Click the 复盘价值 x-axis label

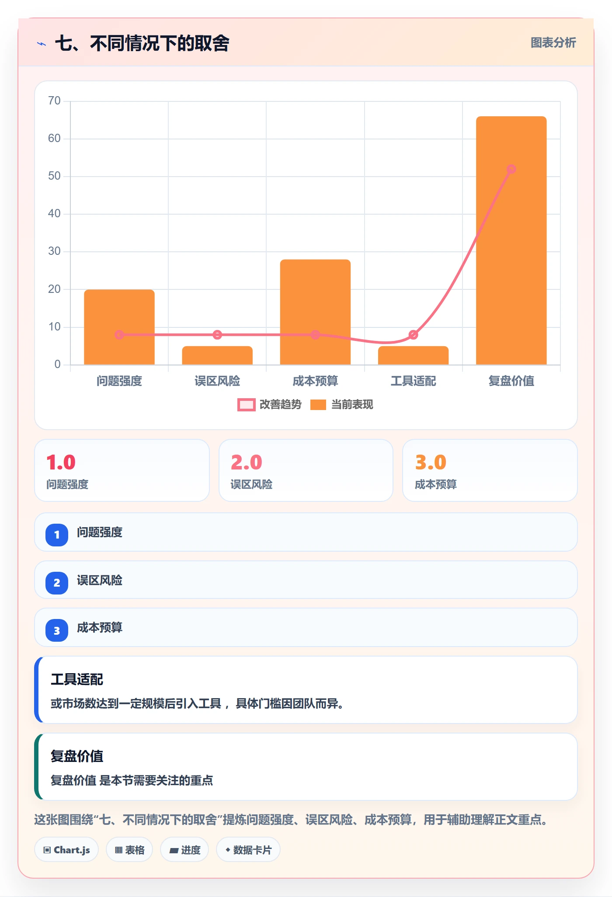pyautogui.click(x=511, y=381)
